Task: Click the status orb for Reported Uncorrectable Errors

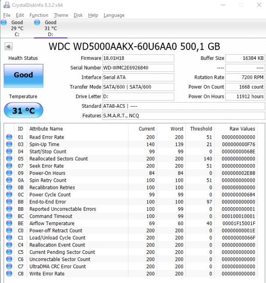Action: pos(9,209)
